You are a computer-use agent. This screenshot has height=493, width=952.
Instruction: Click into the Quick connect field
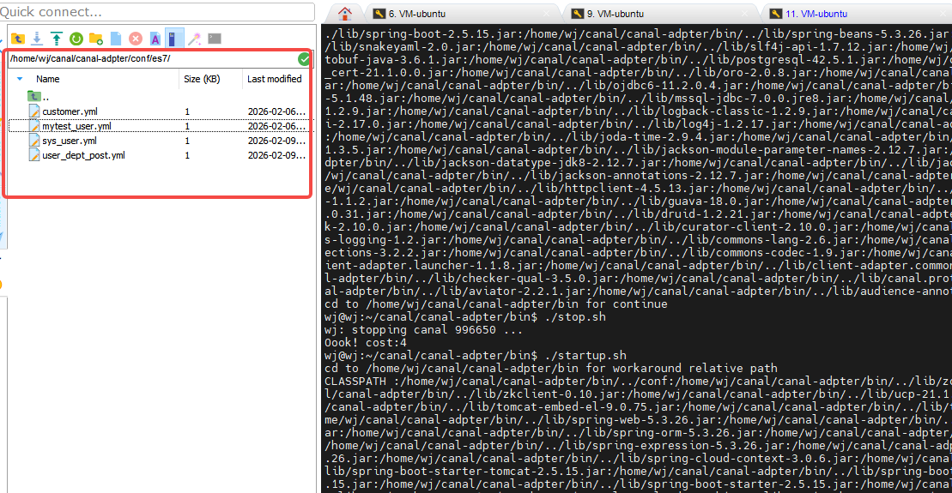pos(156,11)
